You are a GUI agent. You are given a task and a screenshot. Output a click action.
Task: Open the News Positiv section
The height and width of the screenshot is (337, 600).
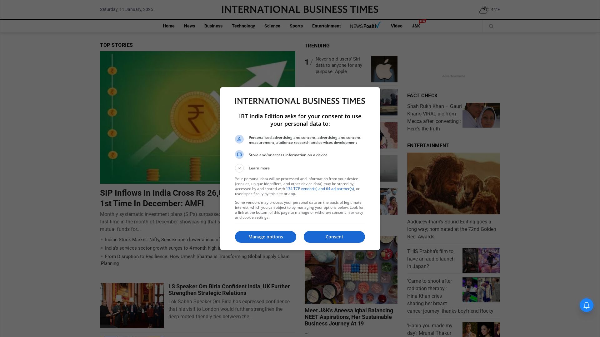pyautogui.click(x=366, y=26)
